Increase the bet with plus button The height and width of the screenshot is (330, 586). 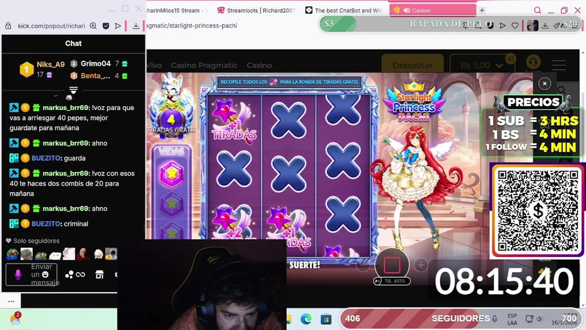coord(420,265)
